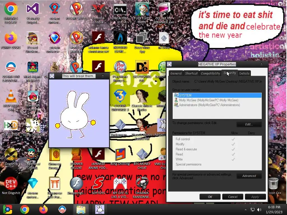Open the Minecraft Birds desktop icon
287x215 pixels.
pos(33,100)
